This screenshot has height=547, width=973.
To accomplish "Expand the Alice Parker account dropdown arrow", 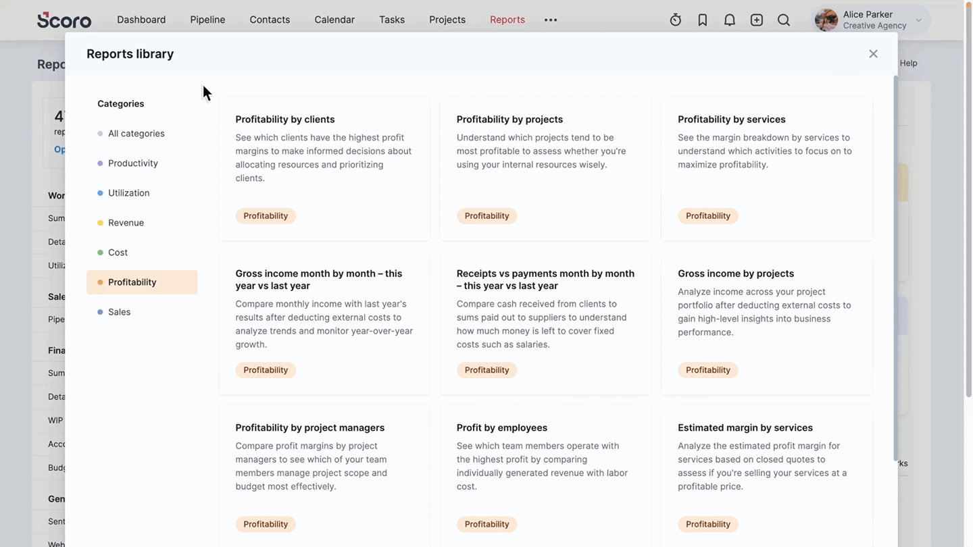I will (x=918, y=20).
